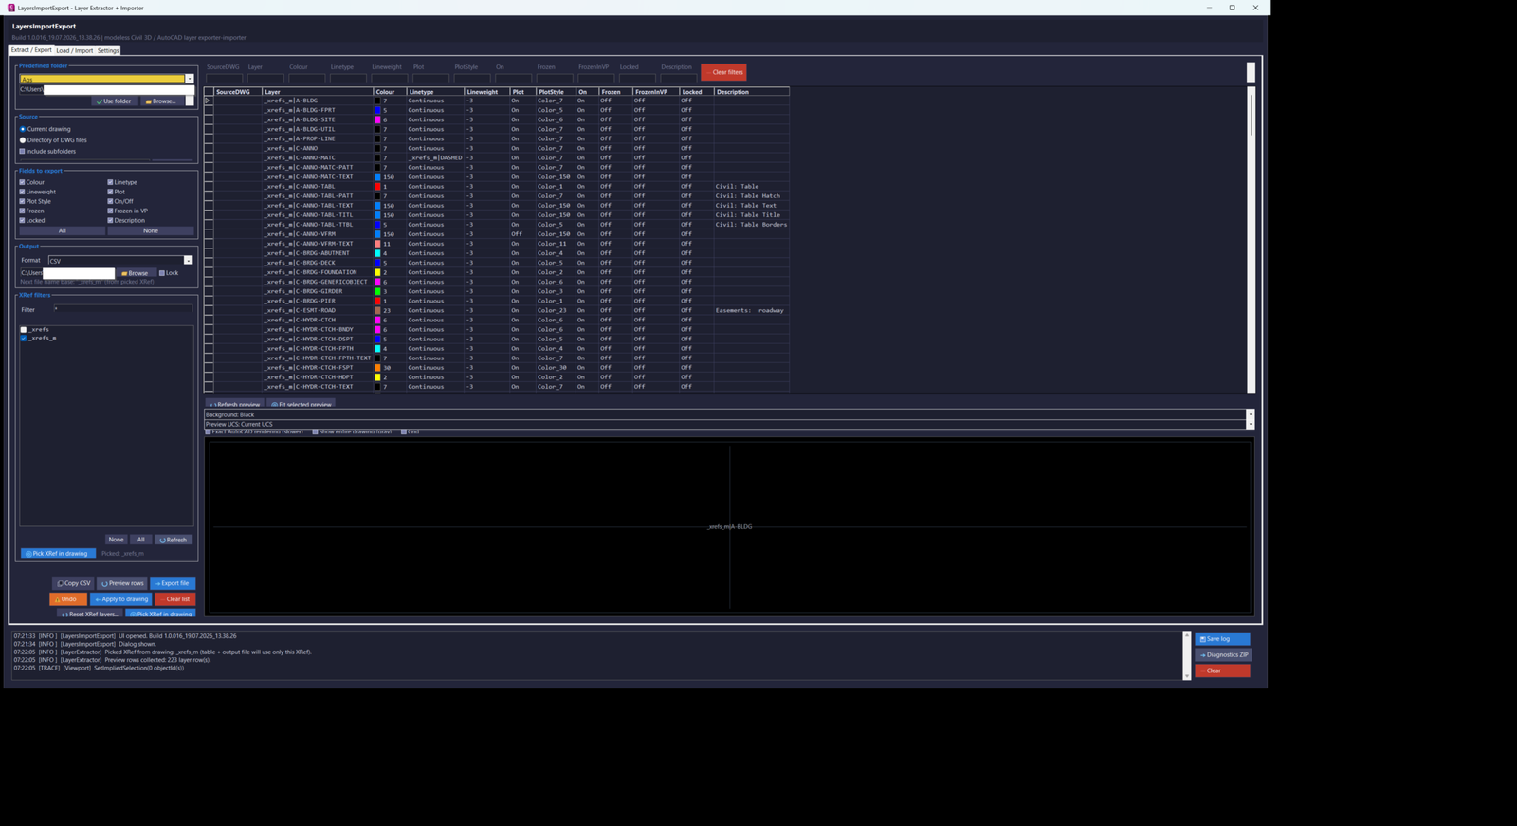The image size is (1517, 826).
Task: Click the Use folder checkmark button
Action: [x=114, y=101]
